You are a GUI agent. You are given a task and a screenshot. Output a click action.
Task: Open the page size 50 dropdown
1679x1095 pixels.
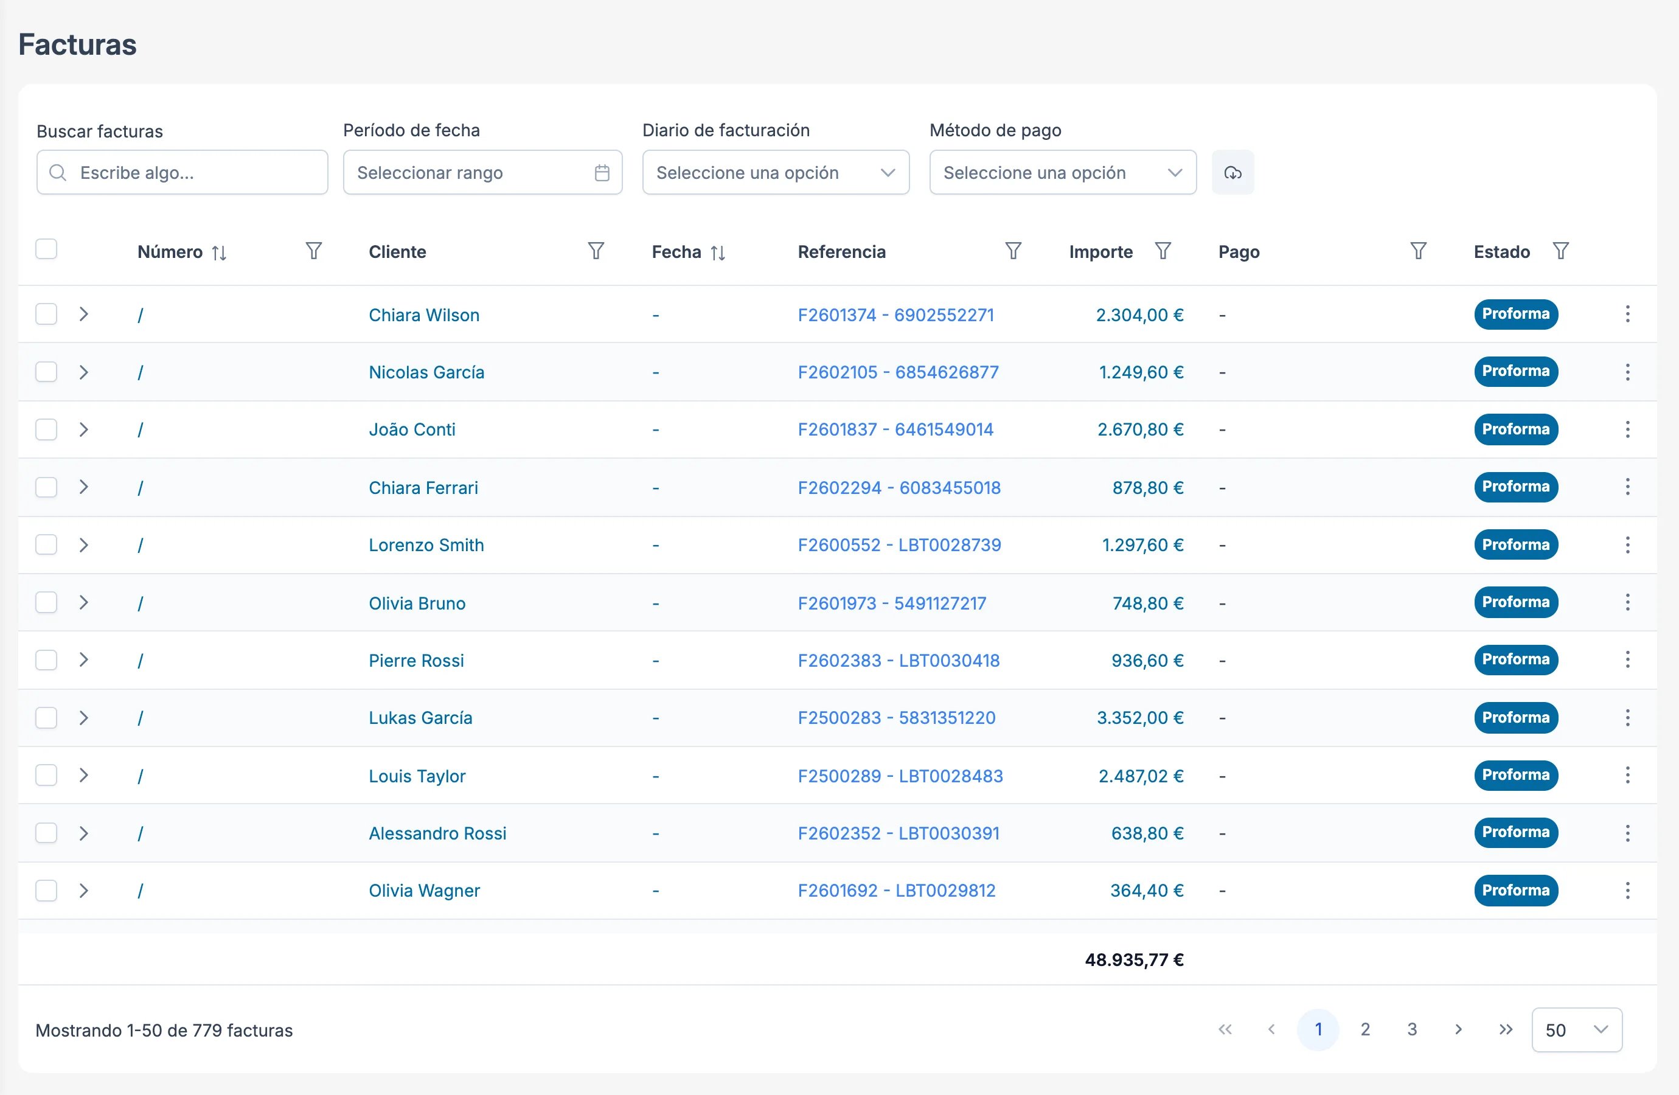tap(1577, 1030)
